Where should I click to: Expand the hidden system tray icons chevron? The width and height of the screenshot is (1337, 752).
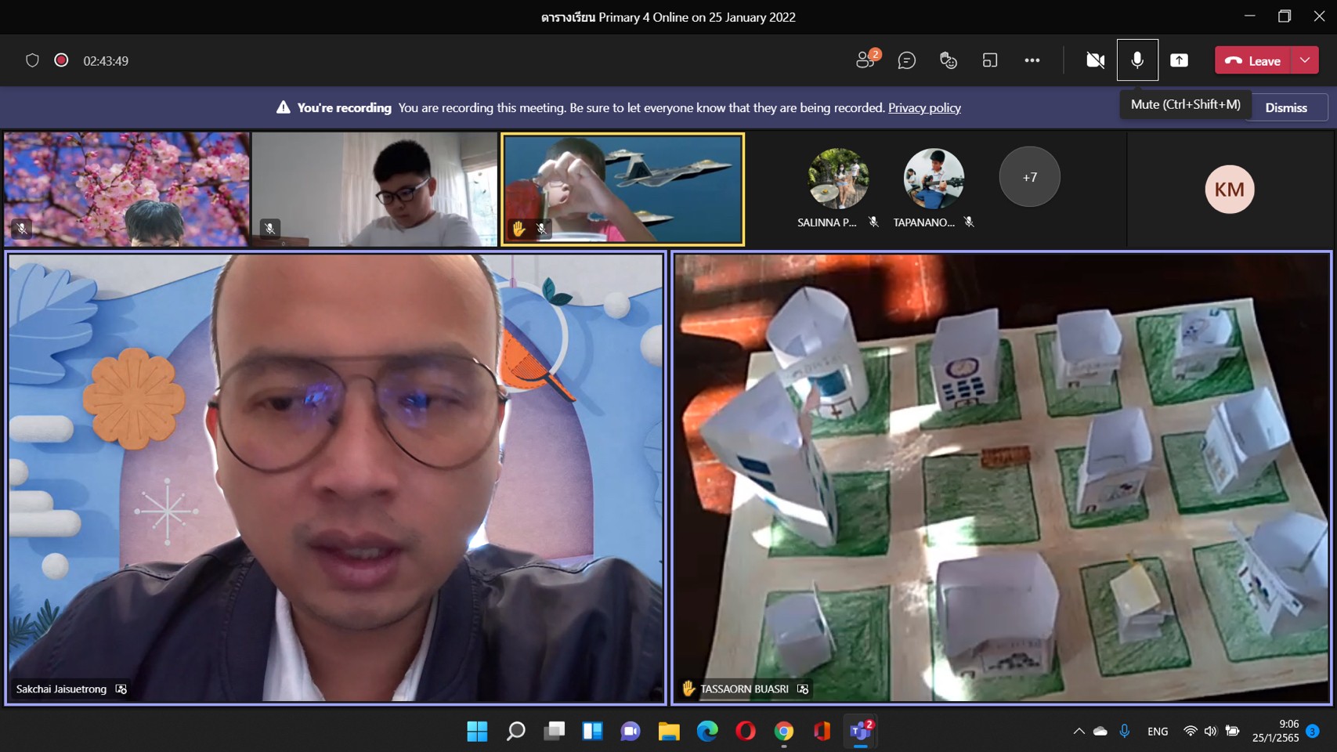click(1079, 731)
